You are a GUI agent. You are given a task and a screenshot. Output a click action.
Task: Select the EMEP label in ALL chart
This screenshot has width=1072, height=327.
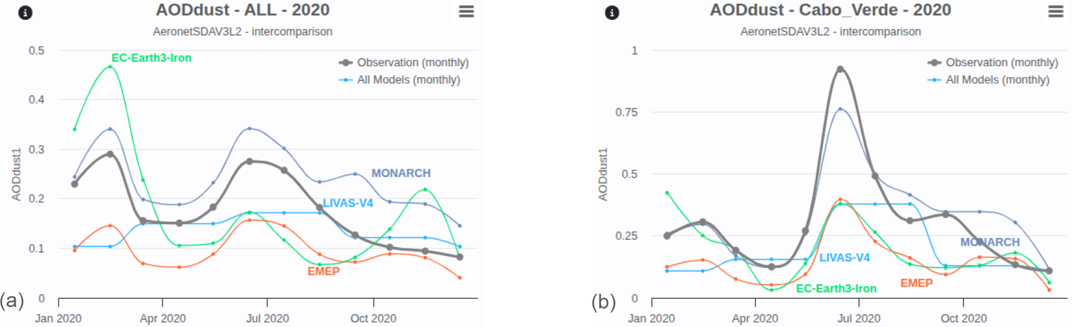coord(323,271)
